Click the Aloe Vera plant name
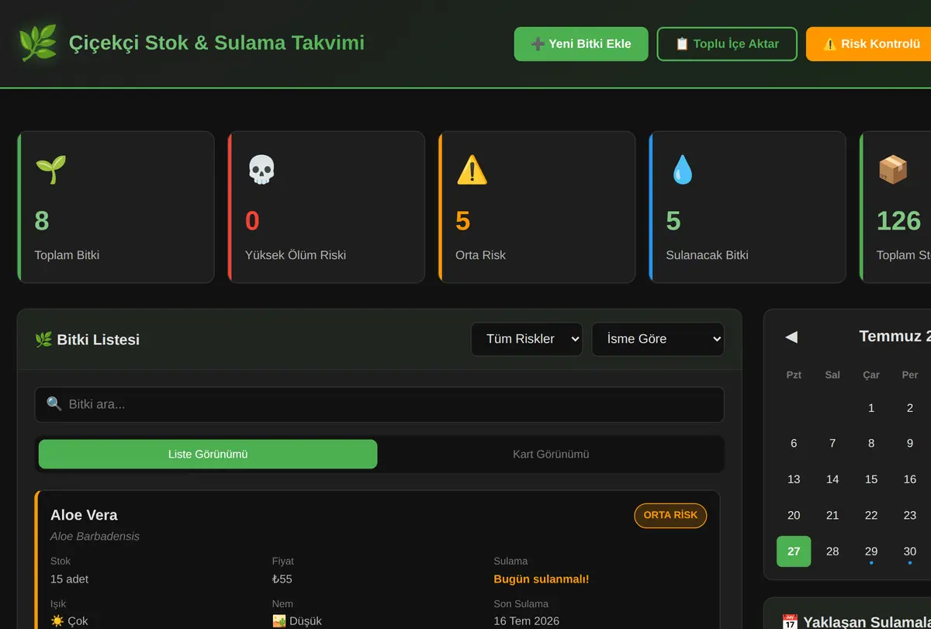Viewport: 931px width, 629px height. click(84, 515)
